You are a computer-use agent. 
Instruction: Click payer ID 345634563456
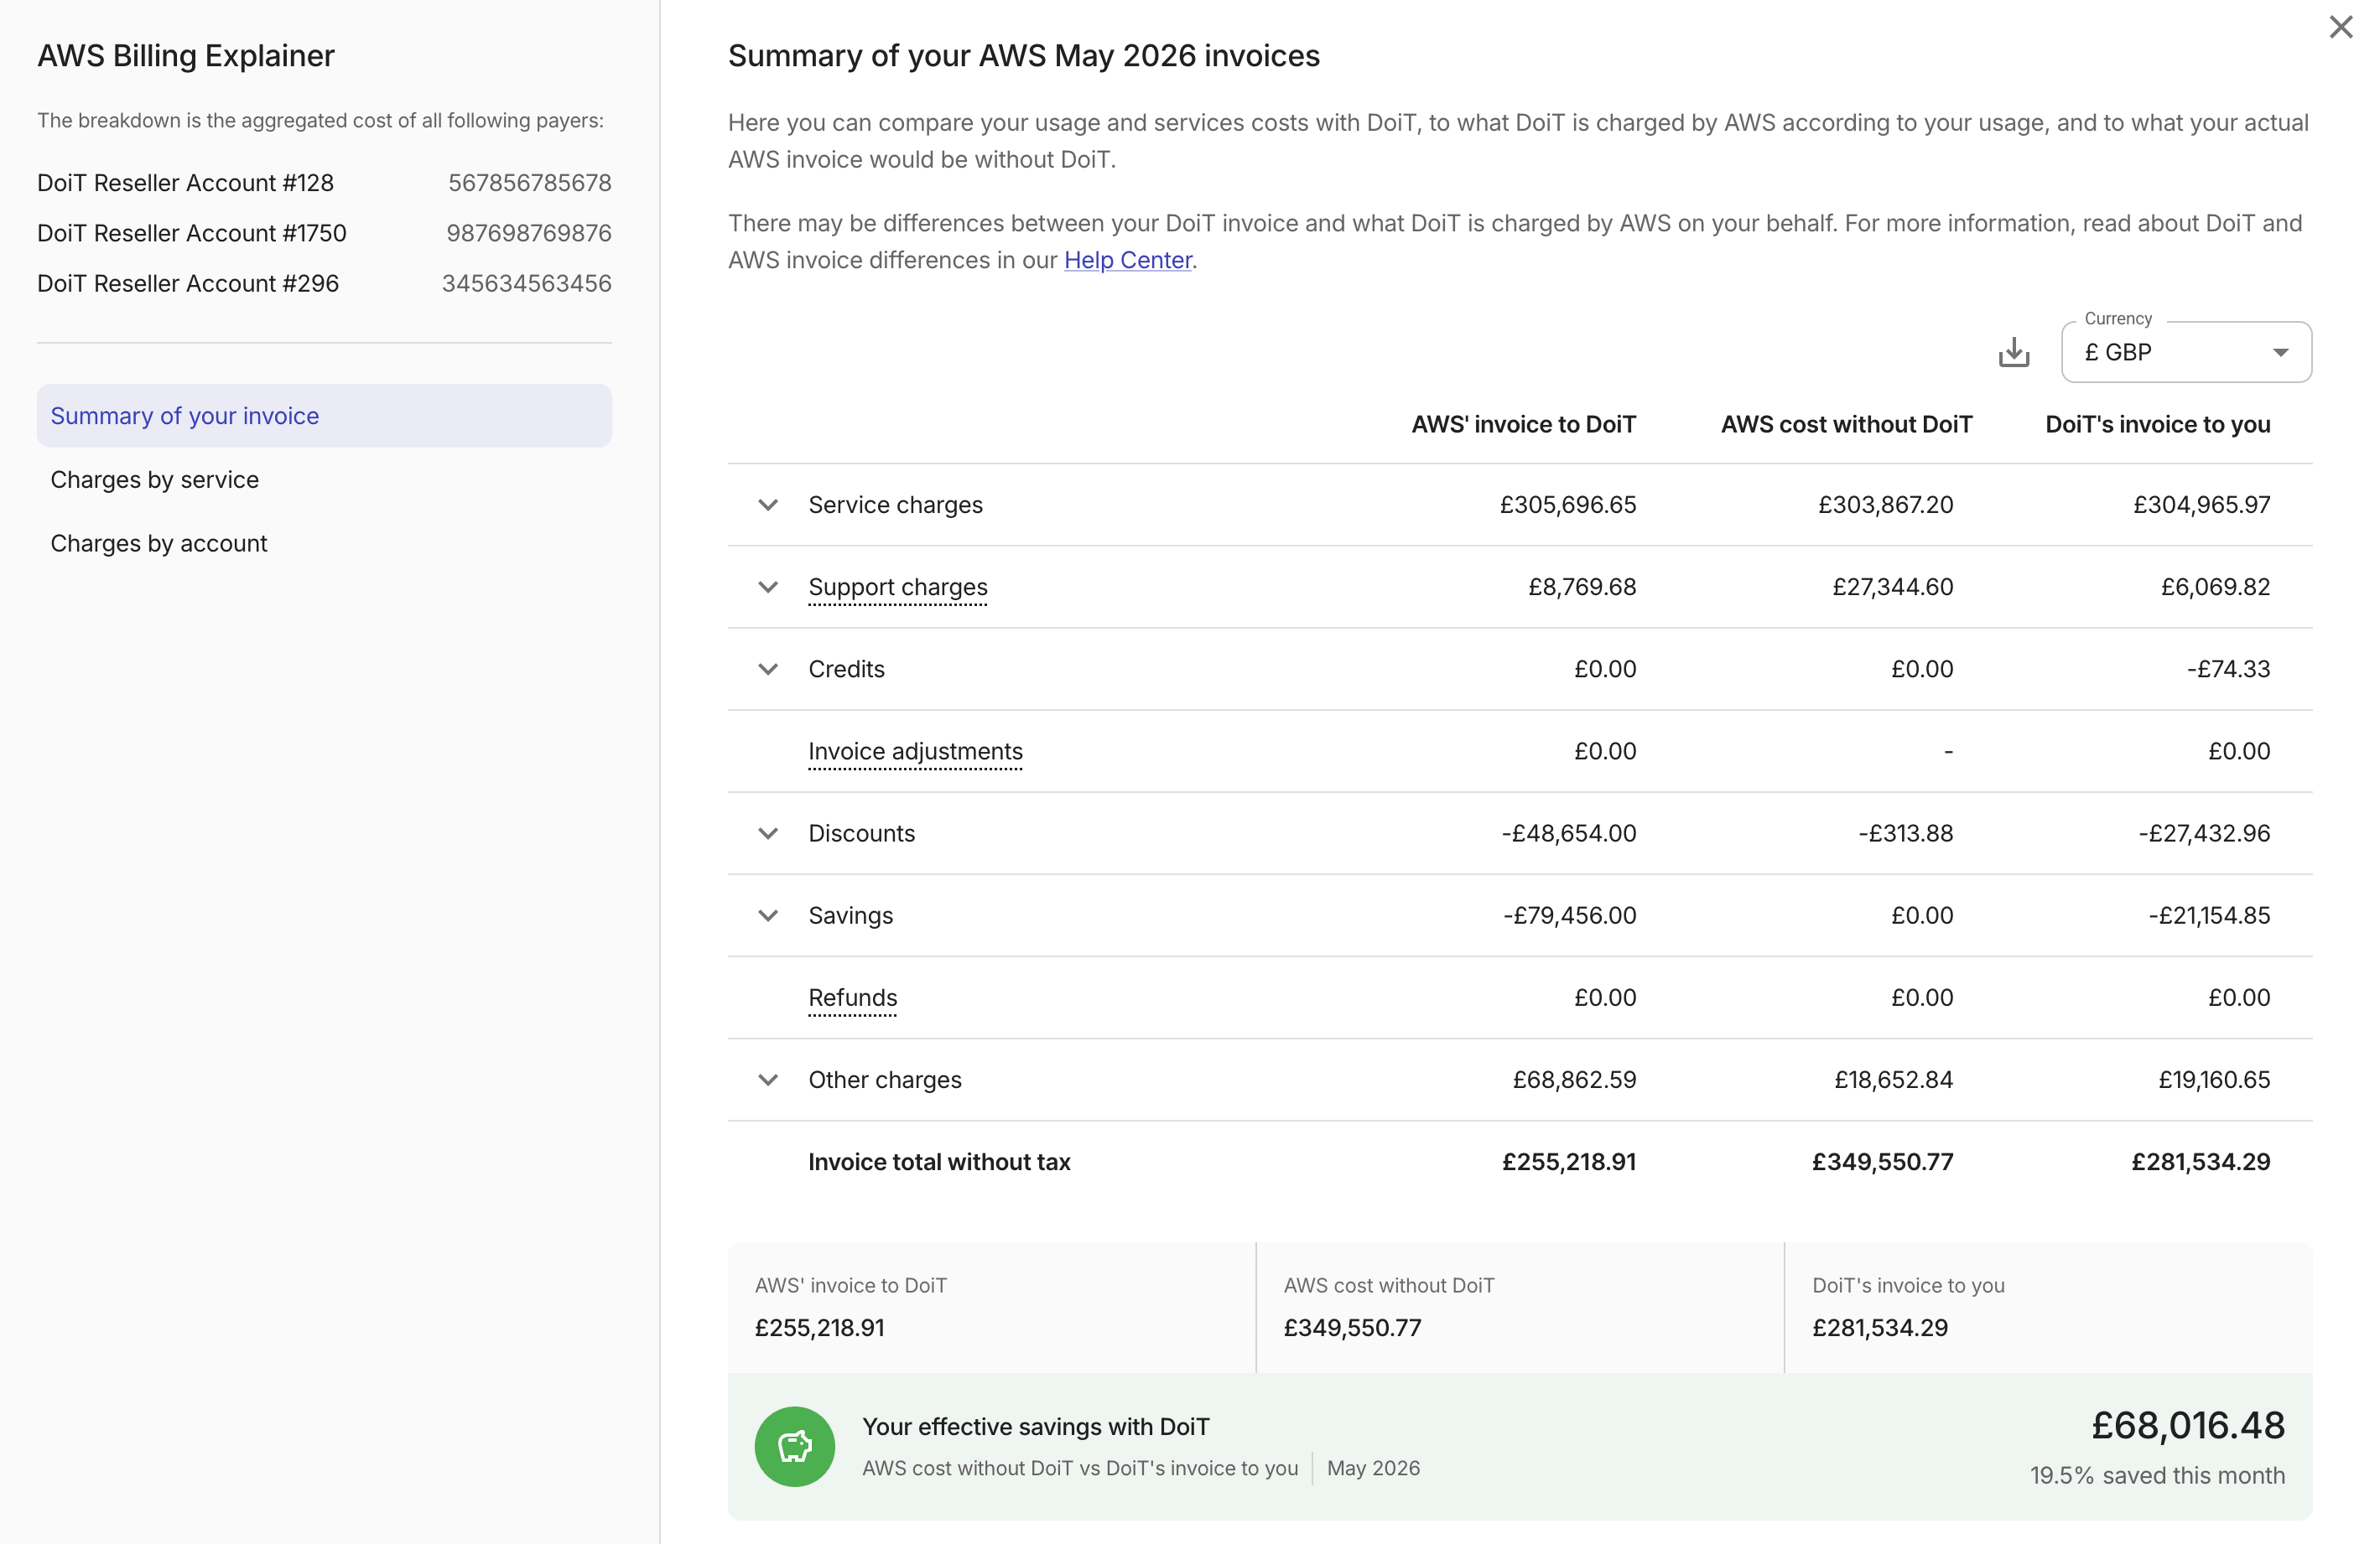526,284
